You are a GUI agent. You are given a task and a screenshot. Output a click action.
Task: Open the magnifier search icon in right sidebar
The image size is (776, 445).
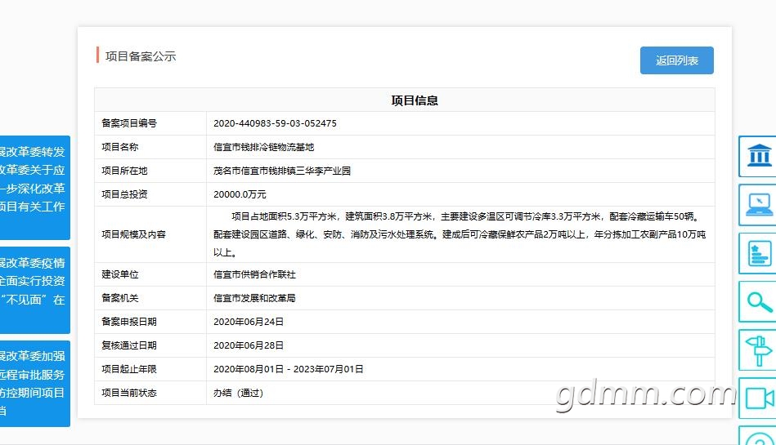click(758, 301)
